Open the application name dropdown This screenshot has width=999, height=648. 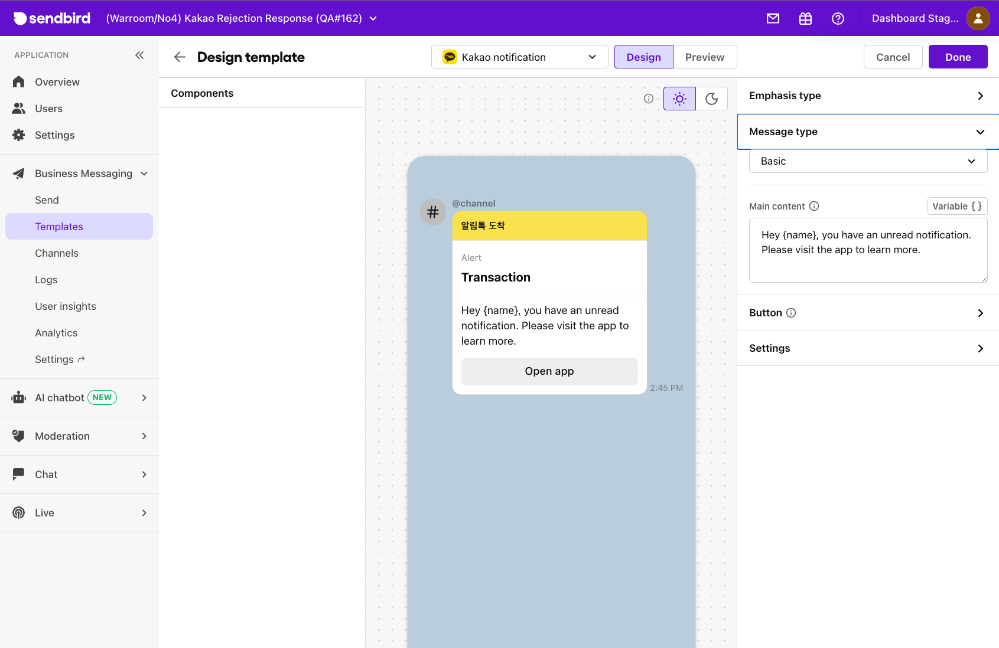tap(242, 18)
